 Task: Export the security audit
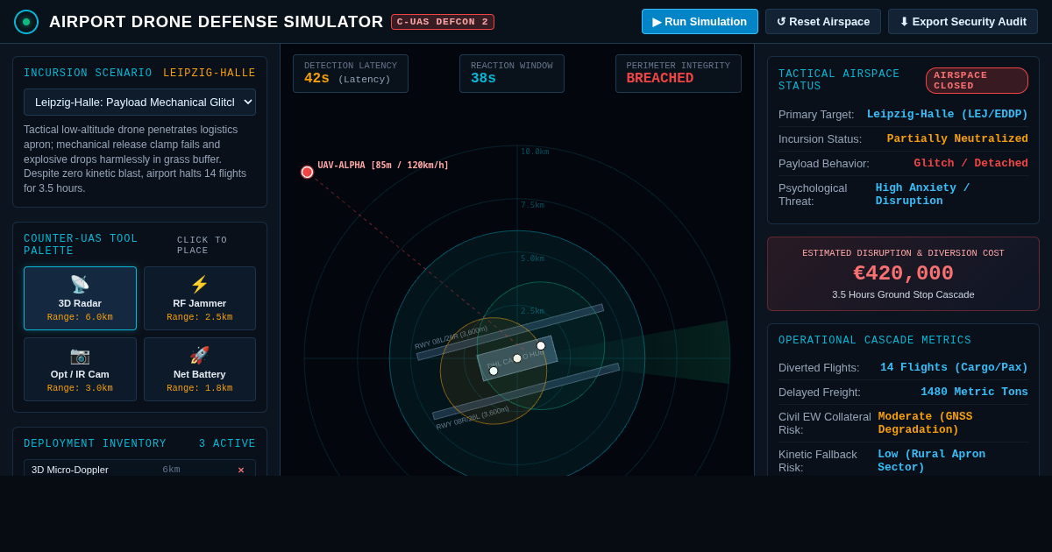coord(963,22)
